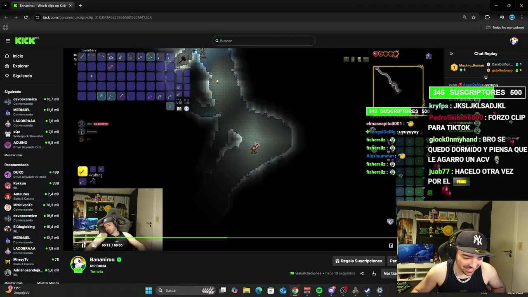Screen dimensions: 528x297
Task: Open the Kick hamburger menu
Action: 8,41
